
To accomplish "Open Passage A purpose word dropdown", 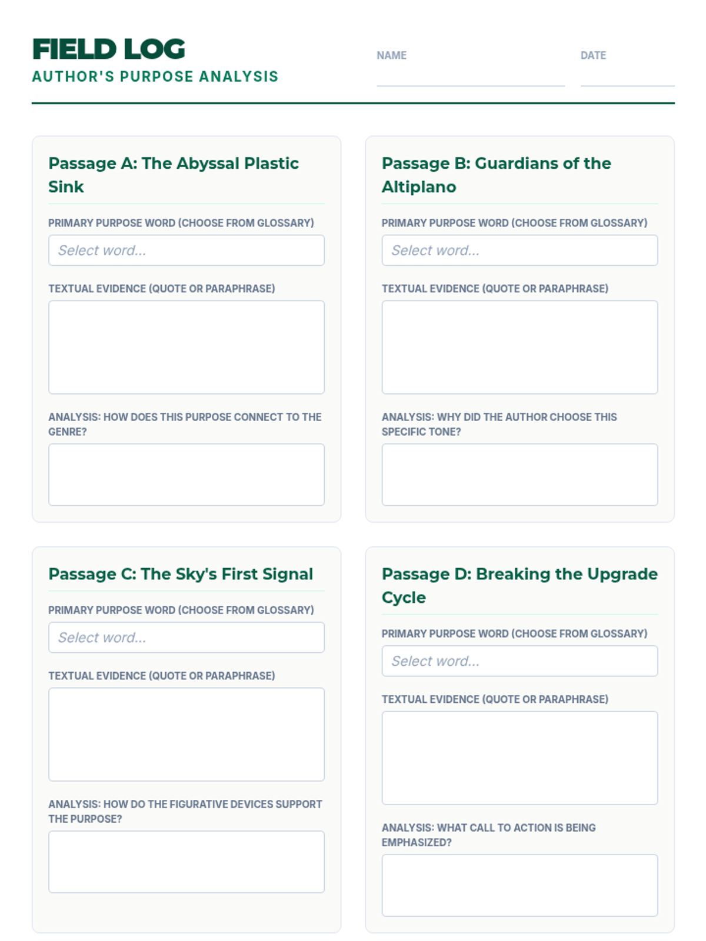I will pyautogui.click(x=186, y=251).
